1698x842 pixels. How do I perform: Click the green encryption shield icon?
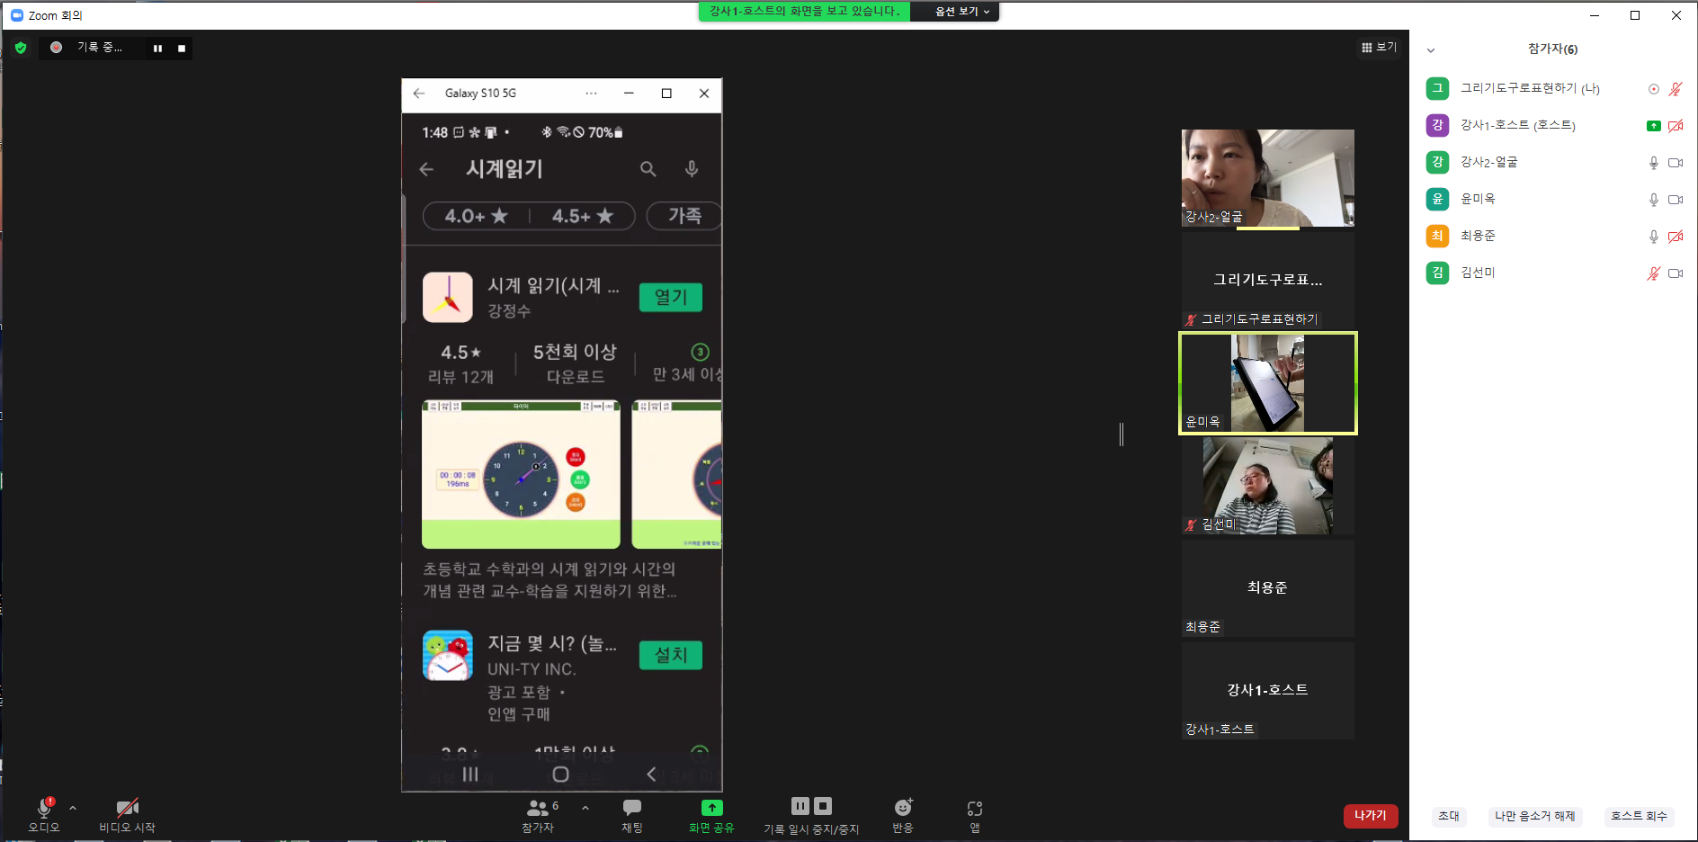pos(21,48)
